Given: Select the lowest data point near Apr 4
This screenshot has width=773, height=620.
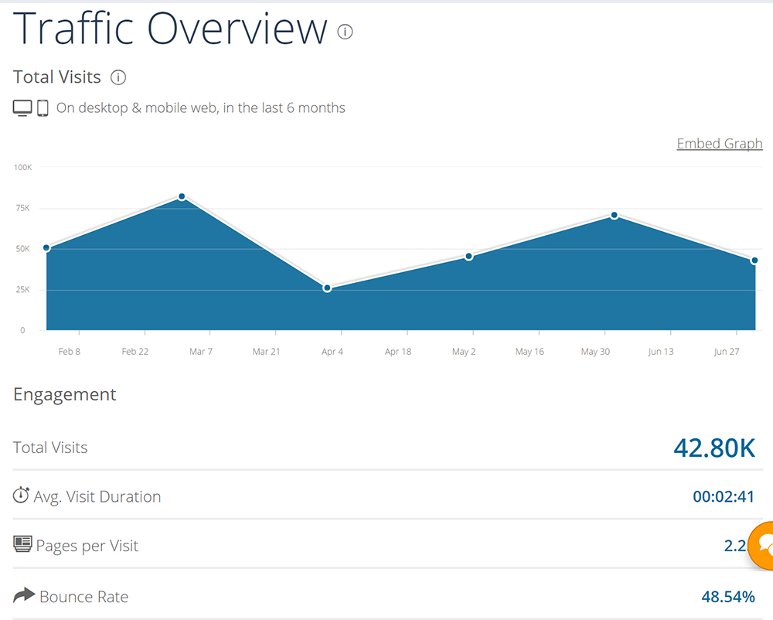Looking at the screenshot, I should point(327,288).
